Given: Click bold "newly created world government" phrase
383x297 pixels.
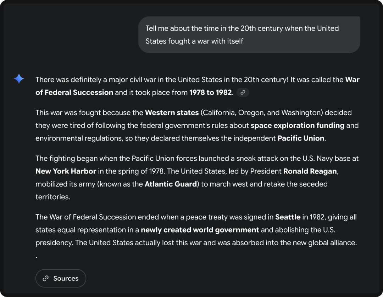Looking at the screenshot, I should (200, 230).
